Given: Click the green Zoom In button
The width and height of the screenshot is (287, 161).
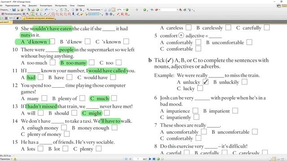Looking at the screenshot, I should pos(144,10).
